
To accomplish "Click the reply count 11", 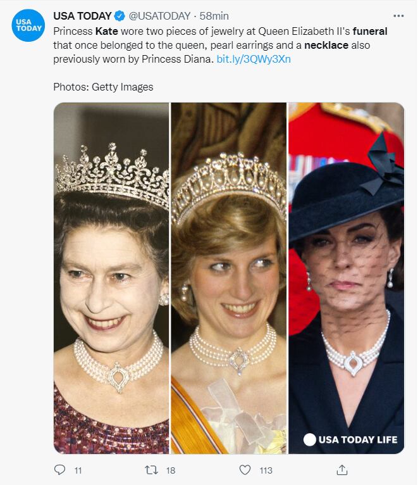I will (78, 470).
